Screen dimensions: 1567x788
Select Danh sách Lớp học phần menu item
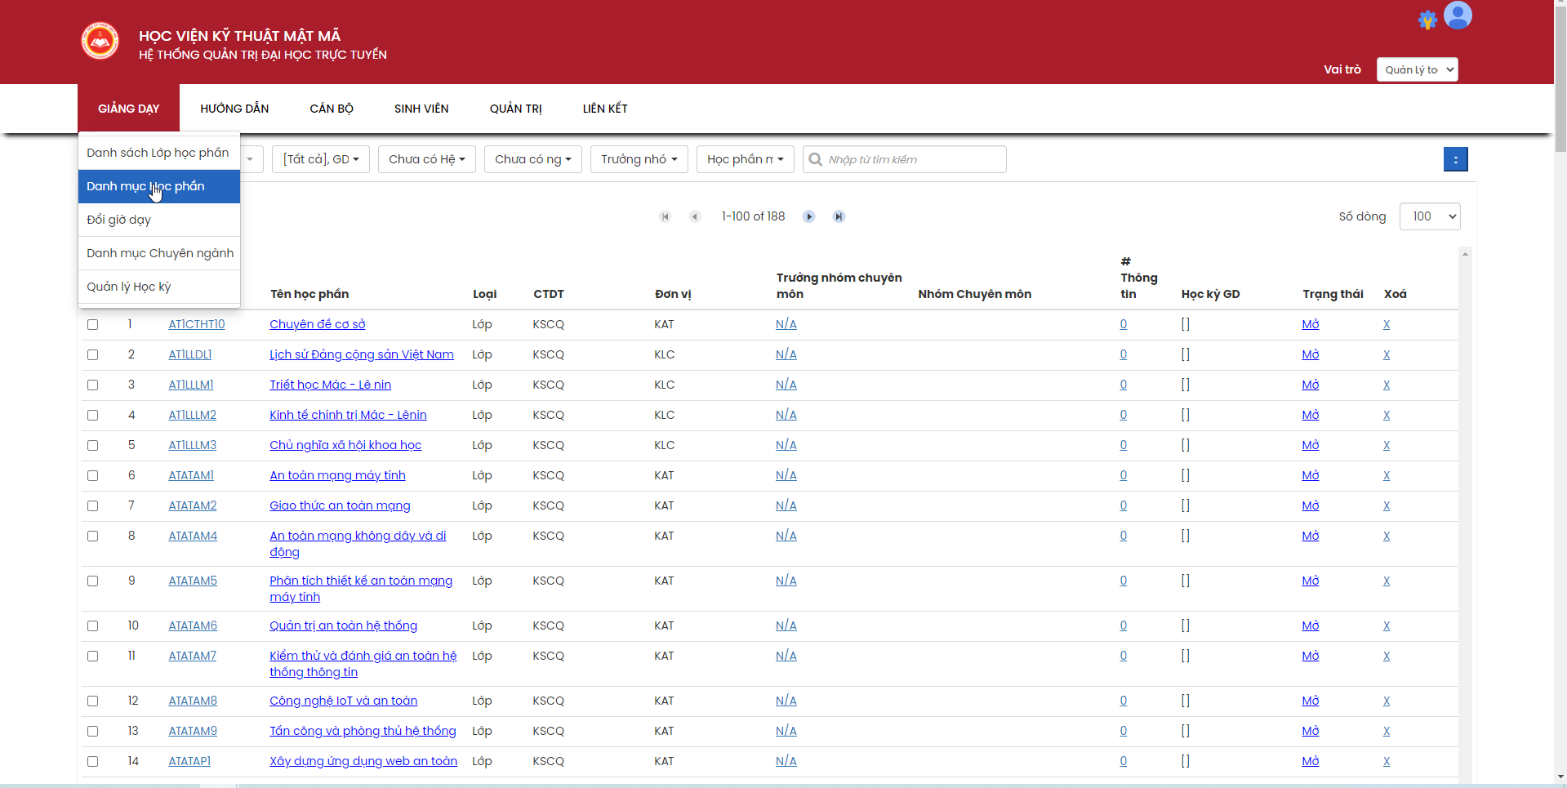pyautogui.click(x=158, y=153)
